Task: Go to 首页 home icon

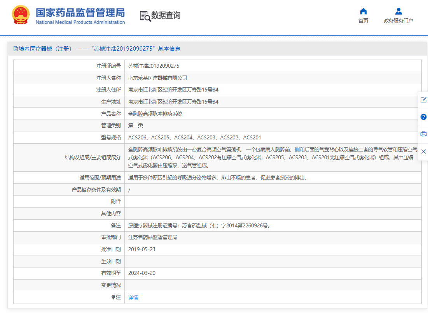Action: (x=363, y=11)
